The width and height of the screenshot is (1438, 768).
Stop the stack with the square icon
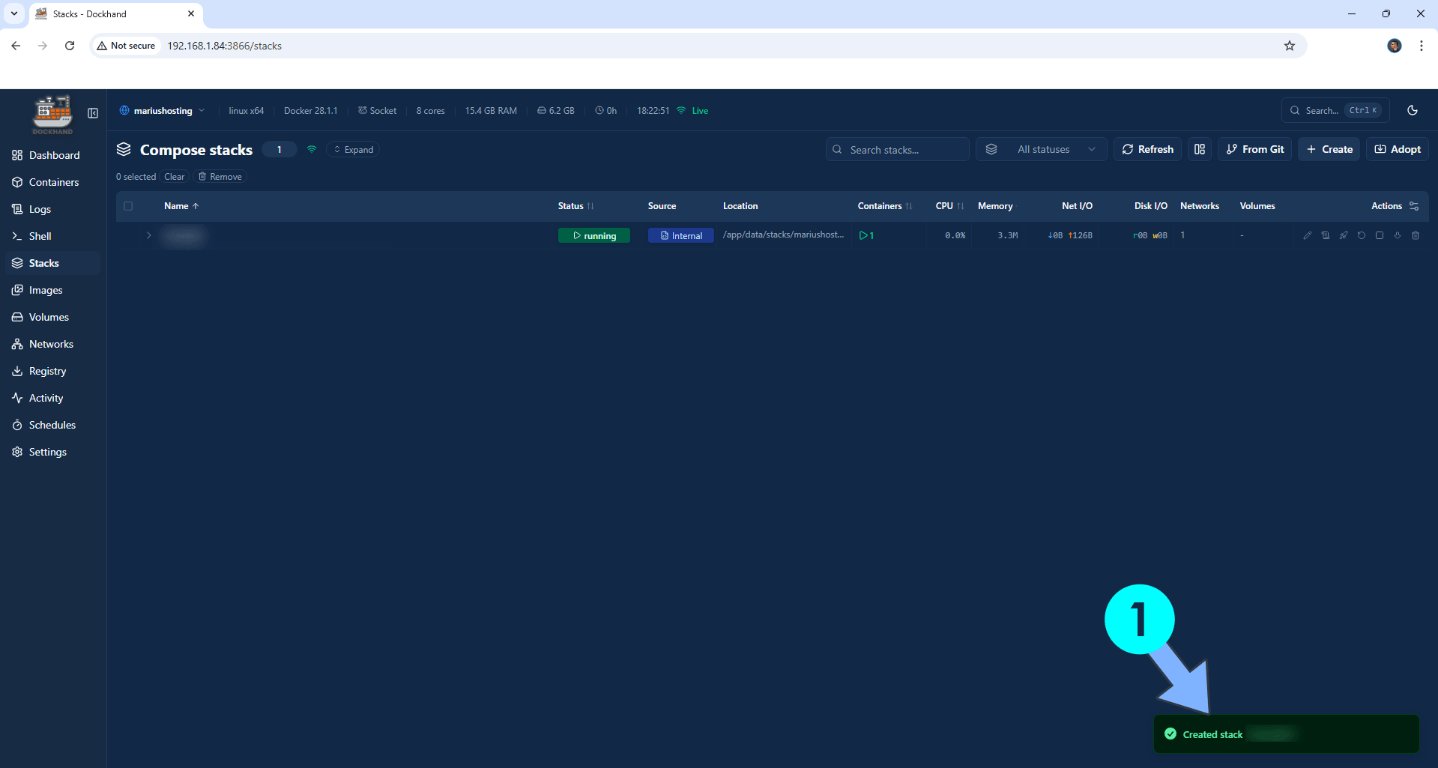(1380, 235)
